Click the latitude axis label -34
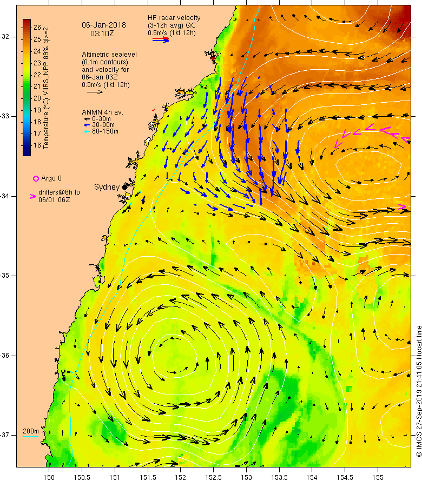 point(5,196)
